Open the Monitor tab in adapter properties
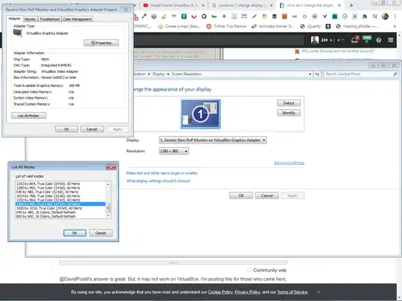This screenshot has height=301, width=402. click(x=31, y=19)
